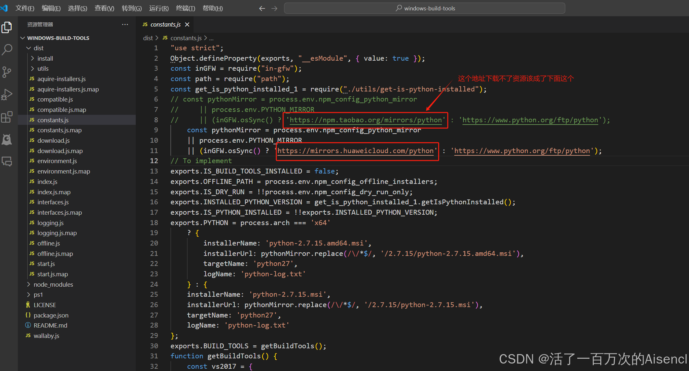Viewport: 689px width, 371px height.
Task: Open the LICENSE file
Action: pyautogui.click(x=45, y=305)
